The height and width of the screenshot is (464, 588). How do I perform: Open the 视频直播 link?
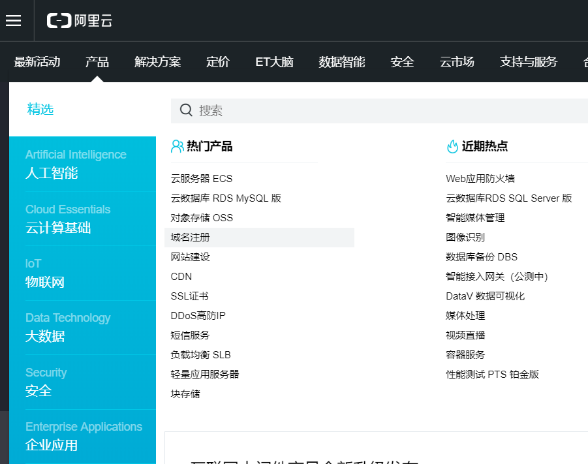pos(465,335)
